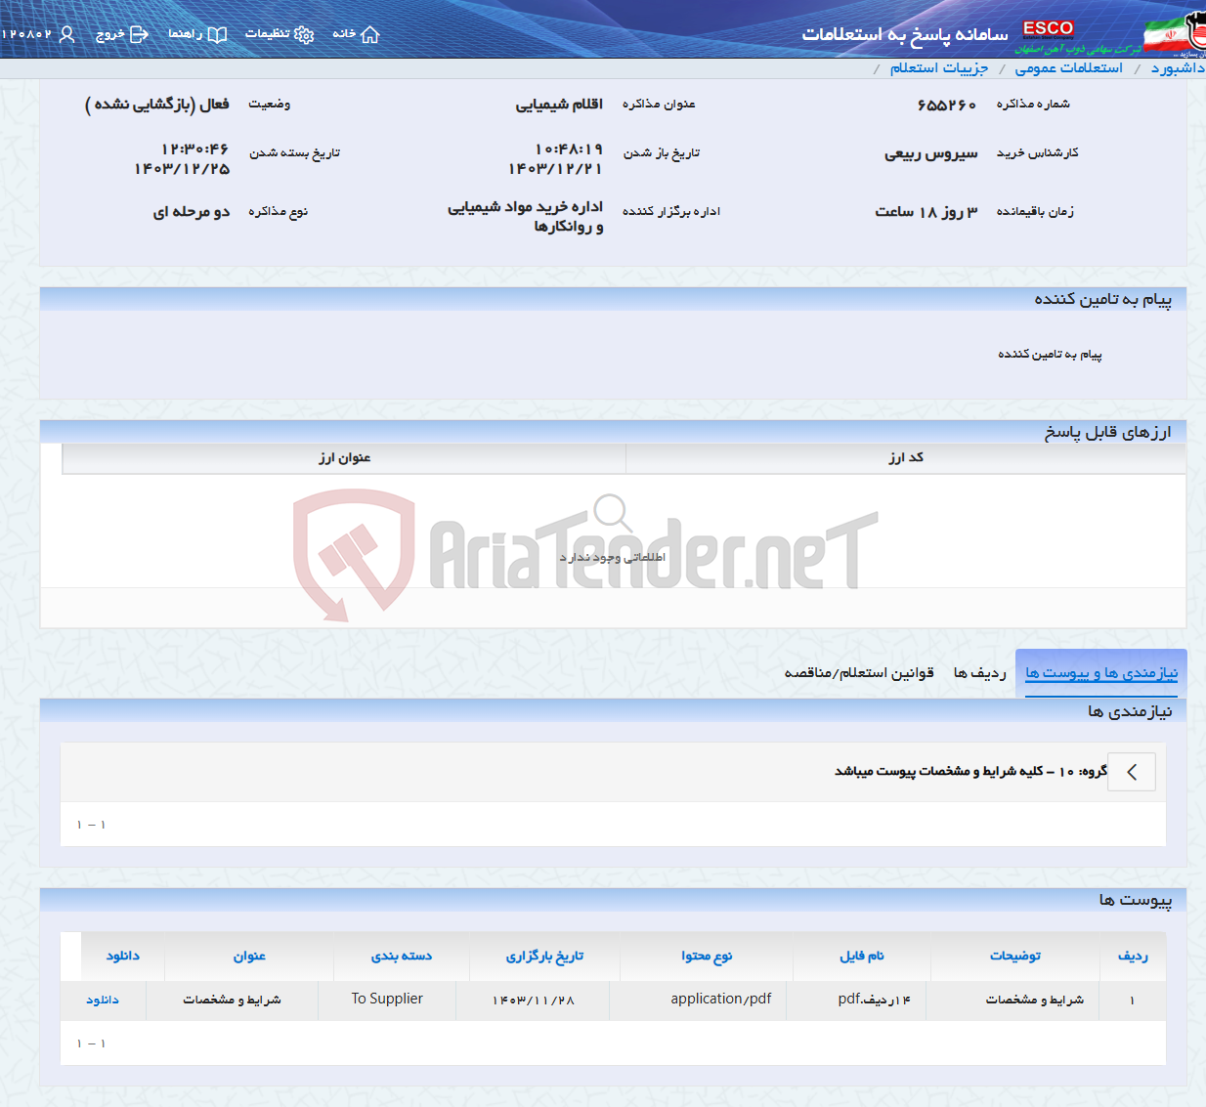The image size is (1206, 1107).
Task: Open the استعلامات عمومی breadcrumb link
Action: (x=1068, y=67)
